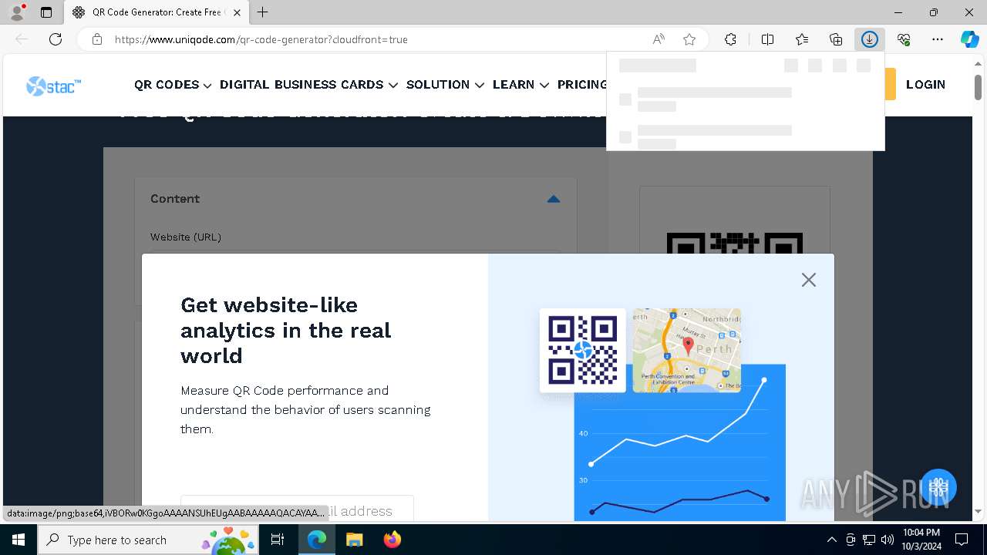This screenshot has width=987, height=555.
Task: Show hidden system tray icons
Action: click(x=831, y=540)
